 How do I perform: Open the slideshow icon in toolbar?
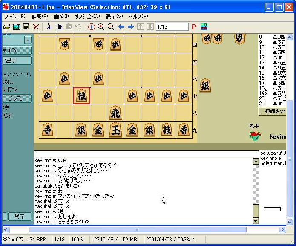tap(16, 27)
